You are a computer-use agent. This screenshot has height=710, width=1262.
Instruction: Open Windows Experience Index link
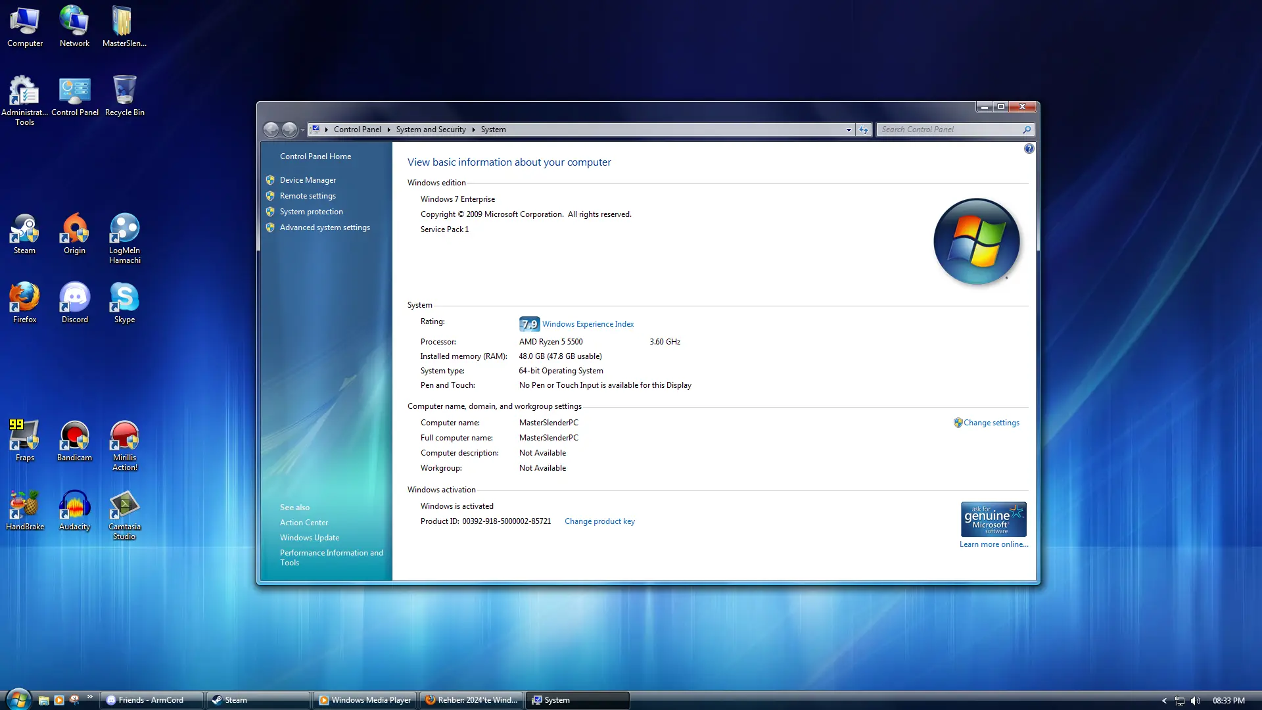click(588, 324)
